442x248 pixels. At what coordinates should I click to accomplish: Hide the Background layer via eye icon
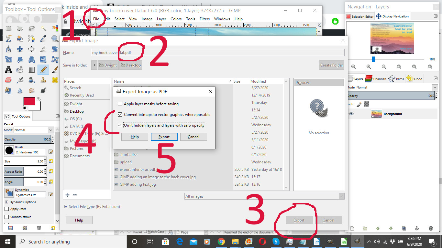(x=351, y=114)
